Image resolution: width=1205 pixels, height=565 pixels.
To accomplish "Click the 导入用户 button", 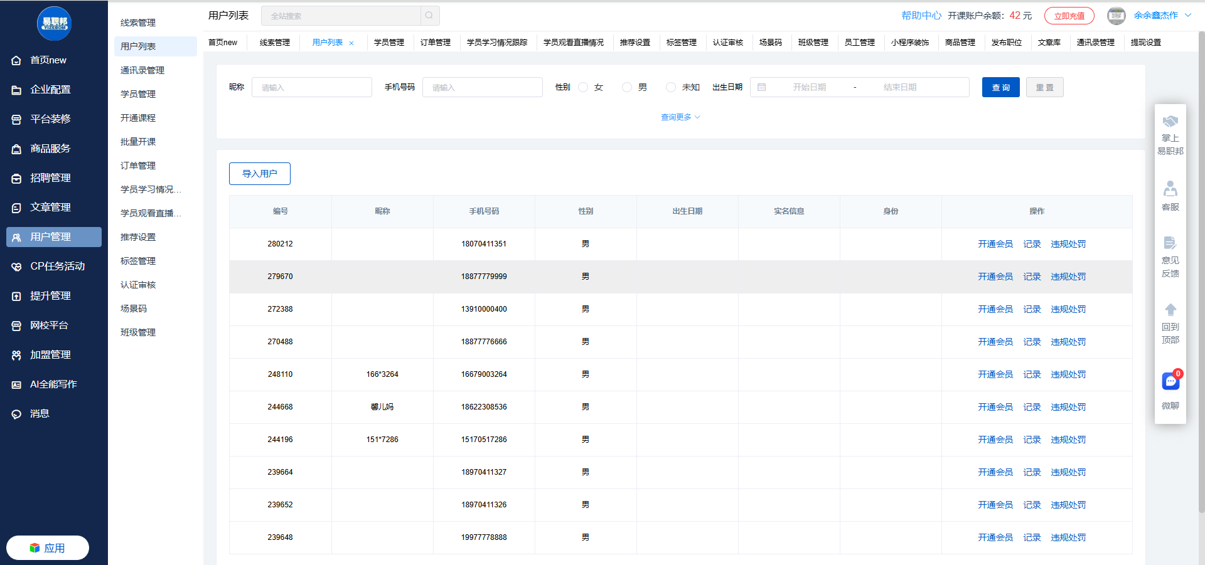I will tap(259, 174).
